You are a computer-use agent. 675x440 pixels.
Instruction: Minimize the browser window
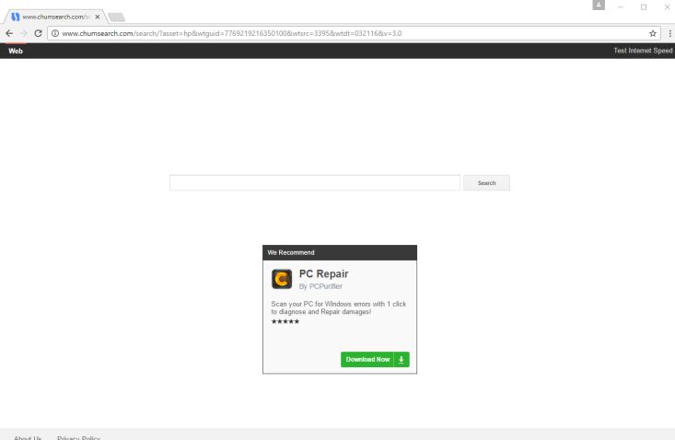[x=621, y=6]
